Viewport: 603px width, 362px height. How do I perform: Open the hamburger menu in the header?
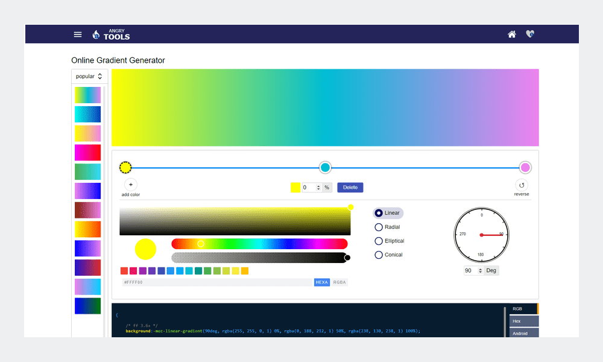[78, 34]
